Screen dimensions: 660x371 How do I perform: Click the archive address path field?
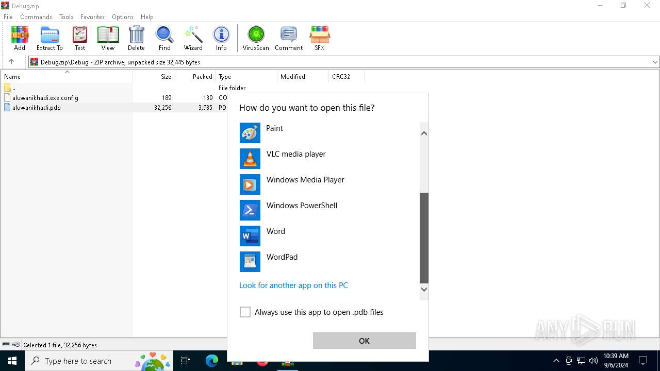tap(340, 62)
